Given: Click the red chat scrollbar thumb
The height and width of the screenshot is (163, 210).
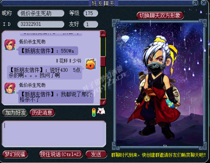Looking at the screenshot, I should click(x=103, y=61).
